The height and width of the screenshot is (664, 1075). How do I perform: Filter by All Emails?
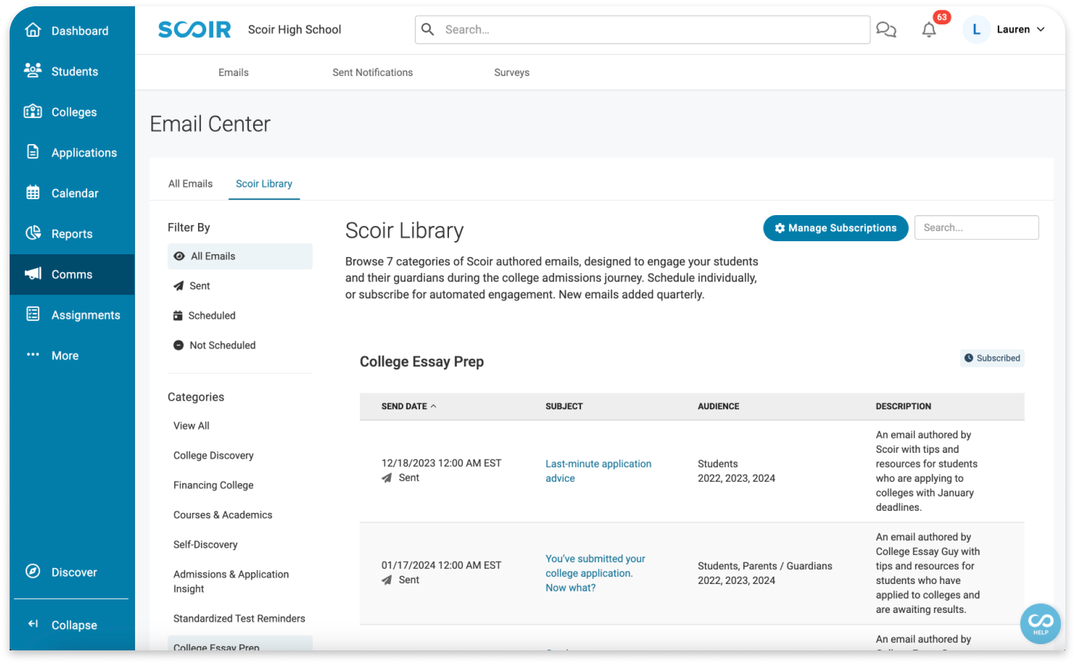coord(240,256)
